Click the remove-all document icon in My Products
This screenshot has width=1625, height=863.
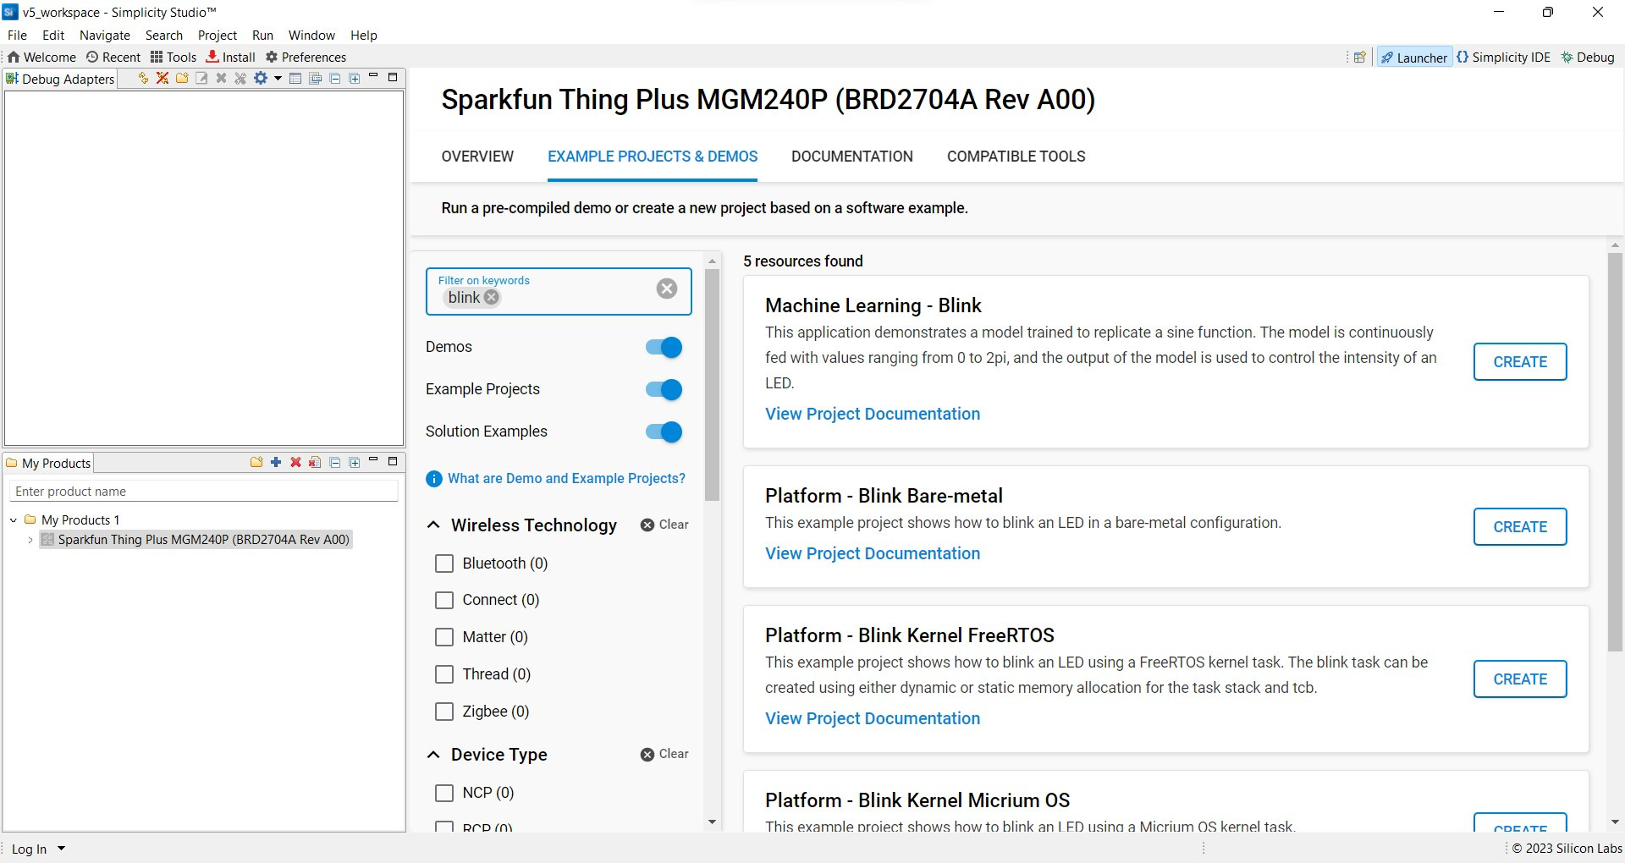point(315,462)
